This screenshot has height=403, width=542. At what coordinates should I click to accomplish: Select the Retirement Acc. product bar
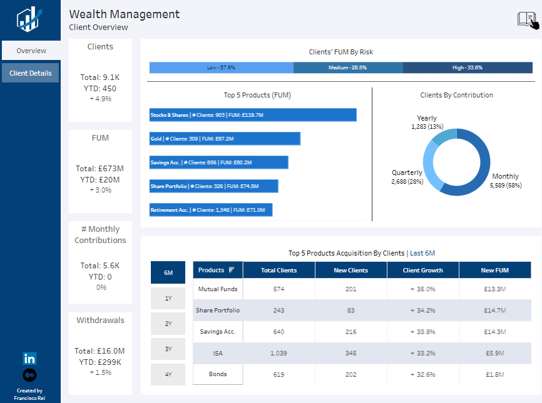[211, 210]
